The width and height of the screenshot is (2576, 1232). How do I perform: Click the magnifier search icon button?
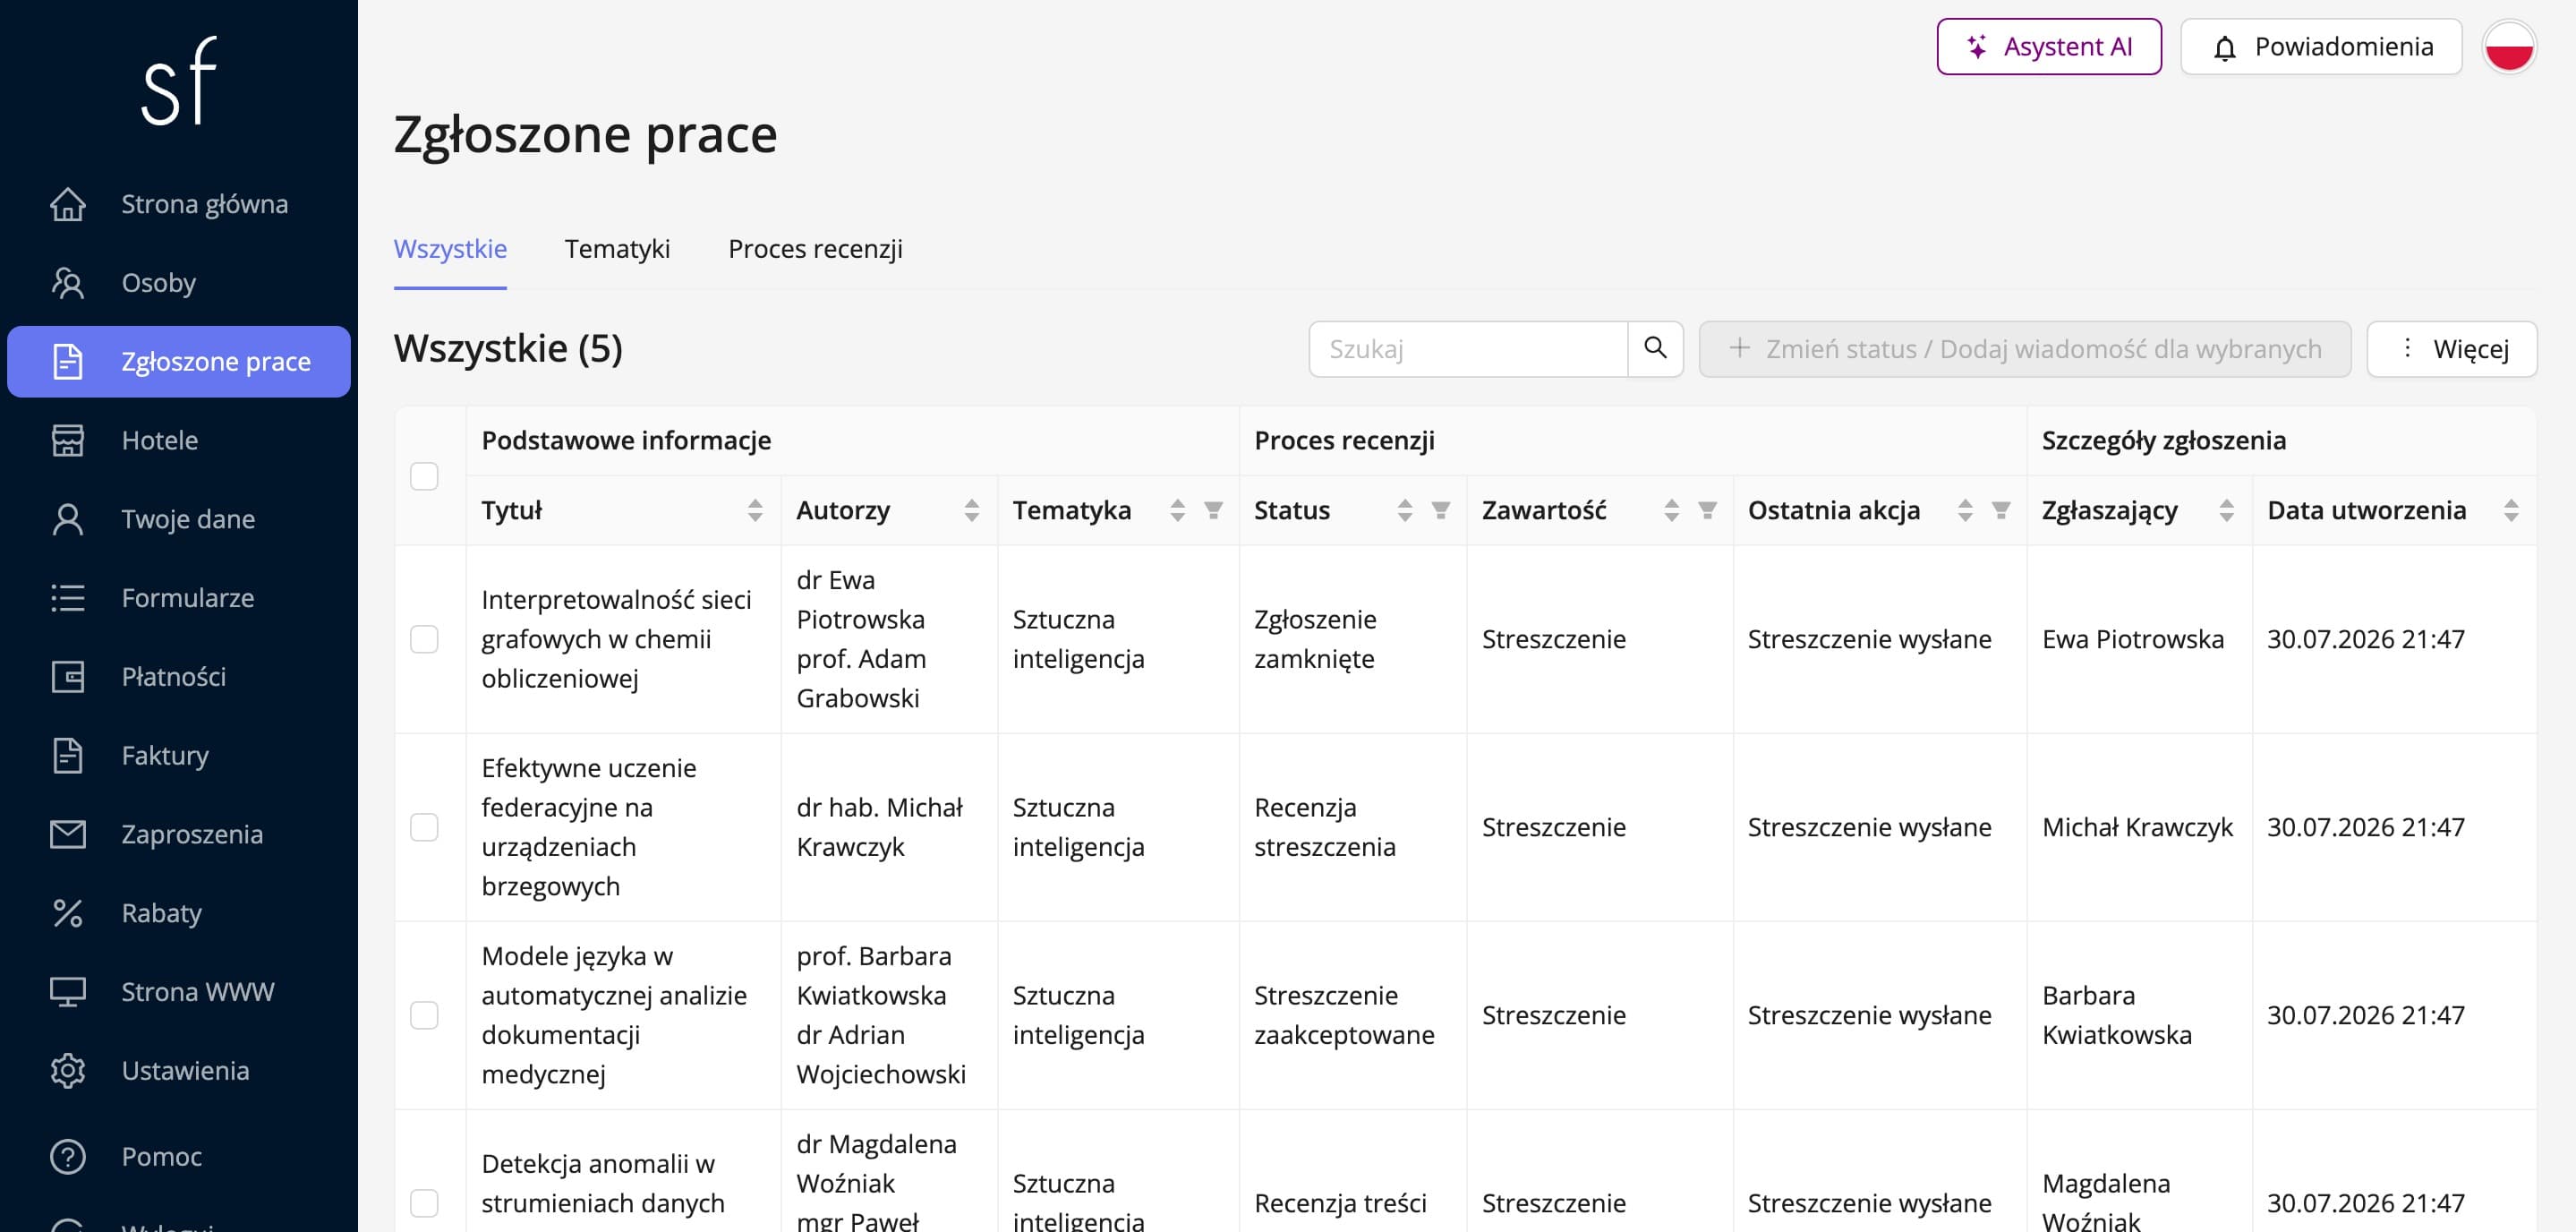pos(1656,349)
